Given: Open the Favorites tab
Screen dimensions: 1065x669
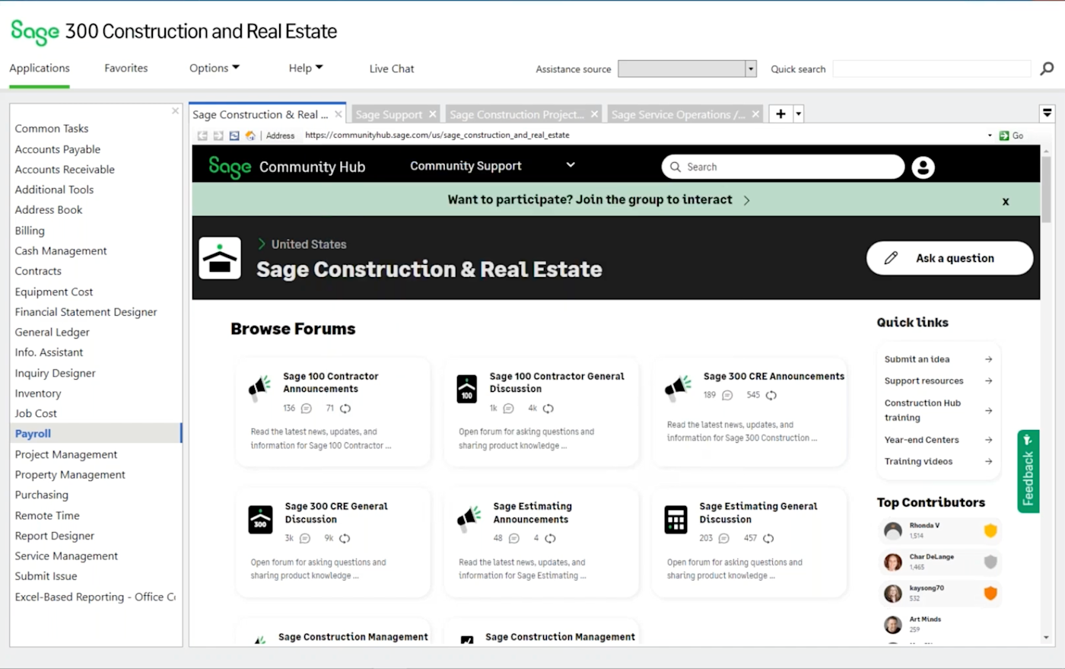Looking at the screenshot, I should pos(126,68).
